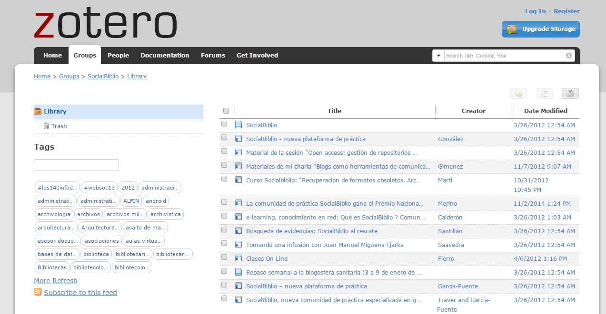The height and width of the screenshot is (314, 606).
Task: Check the box for Calderón entry
Action: click(224, 216)
